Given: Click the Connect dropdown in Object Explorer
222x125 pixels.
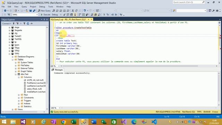Looking at the screenshot, I should pyautogui.click(x=7, y=24).
